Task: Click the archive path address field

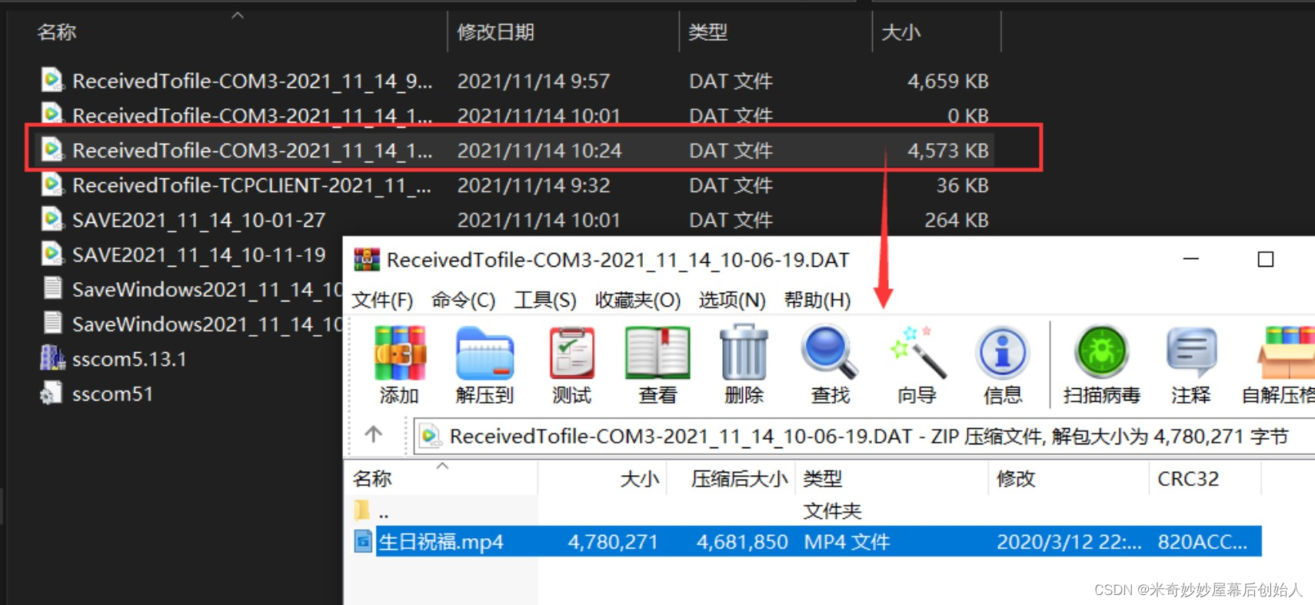Action: point(864,436)
